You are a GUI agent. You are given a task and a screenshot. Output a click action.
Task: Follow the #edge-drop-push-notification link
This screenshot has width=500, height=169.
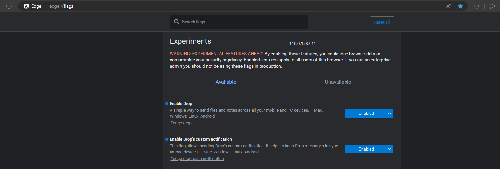tap(197, 159)
